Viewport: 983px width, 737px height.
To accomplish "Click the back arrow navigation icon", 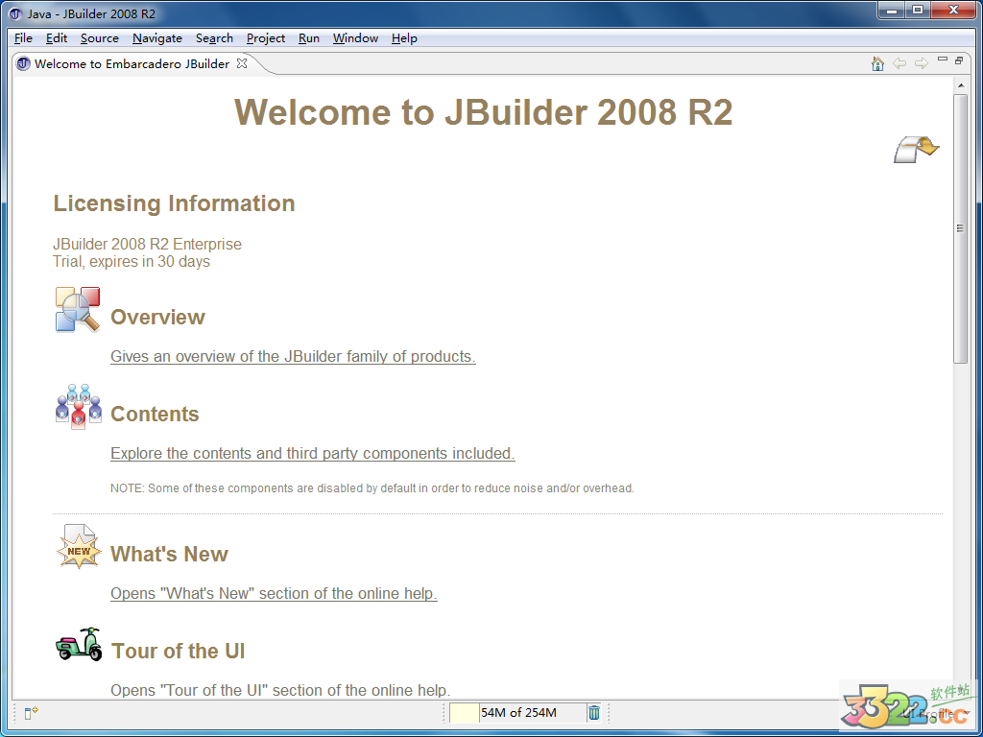I will [899, 63].
